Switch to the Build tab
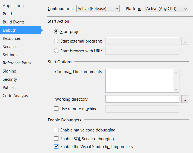The width and height of the screenshot is (193, 153). point(7,14)
